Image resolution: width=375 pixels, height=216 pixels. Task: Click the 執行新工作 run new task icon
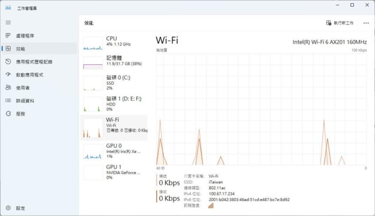pos(329,22)
